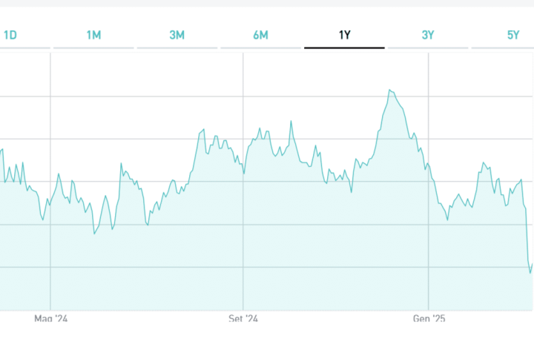The height and width of the screenshot is (356, 534).
Task: Click the Set '24 date label
Action: [x=243, y=319]
